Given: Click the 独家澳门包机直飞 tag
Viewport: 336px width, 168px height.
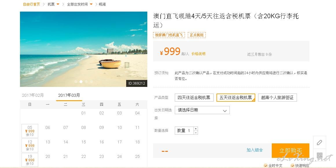Looking at the screenshot, I should click(169, 35).
